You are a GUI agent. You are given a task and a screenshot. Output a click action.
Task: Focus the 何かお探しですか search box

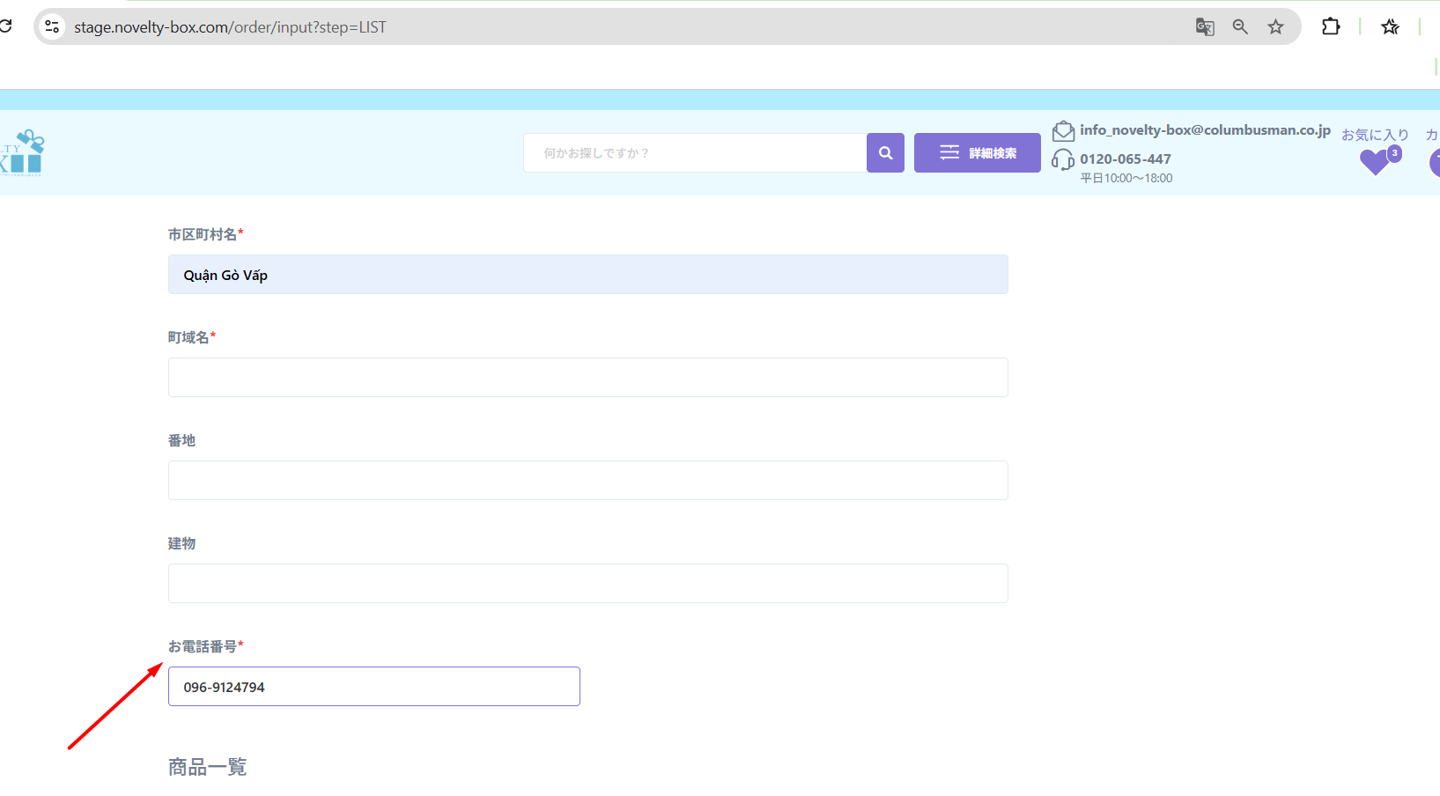pos(694,153)
